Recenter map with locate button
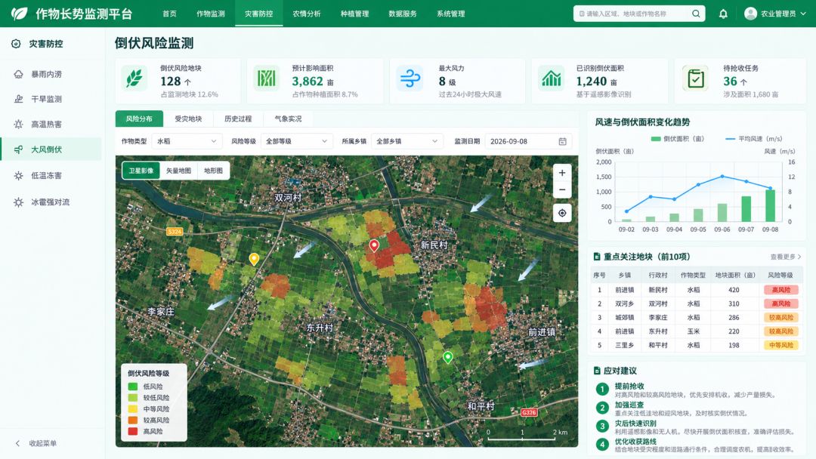The width and height of the screenshot is (816, 459). point(562,213)
